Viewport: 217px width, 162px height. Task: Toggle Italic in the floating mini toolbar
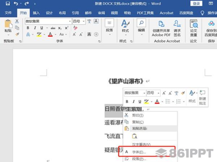point(133,102)
